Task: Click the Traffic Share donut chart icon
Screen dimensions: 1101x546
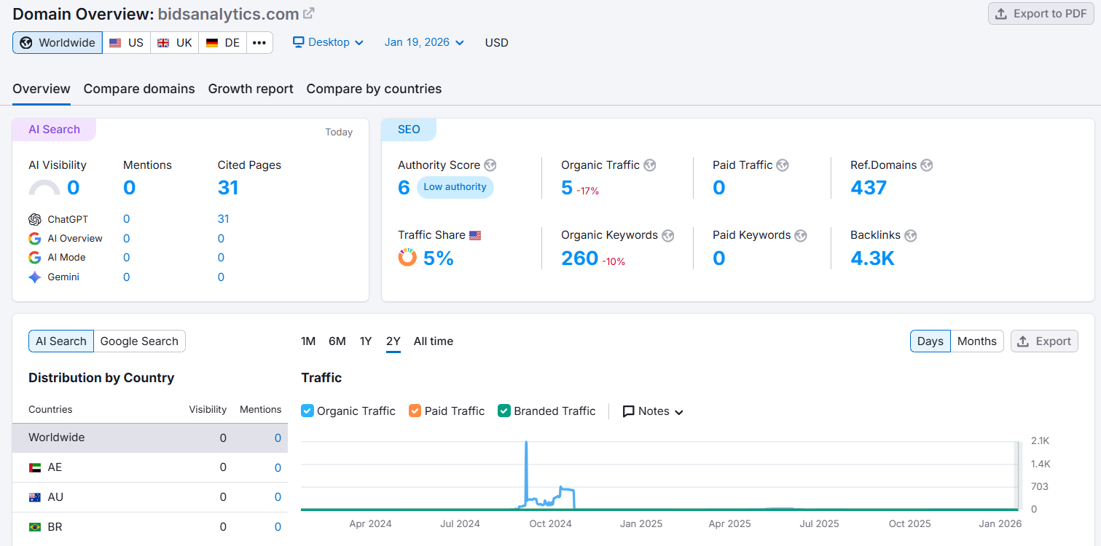Action: pos(407,258)
